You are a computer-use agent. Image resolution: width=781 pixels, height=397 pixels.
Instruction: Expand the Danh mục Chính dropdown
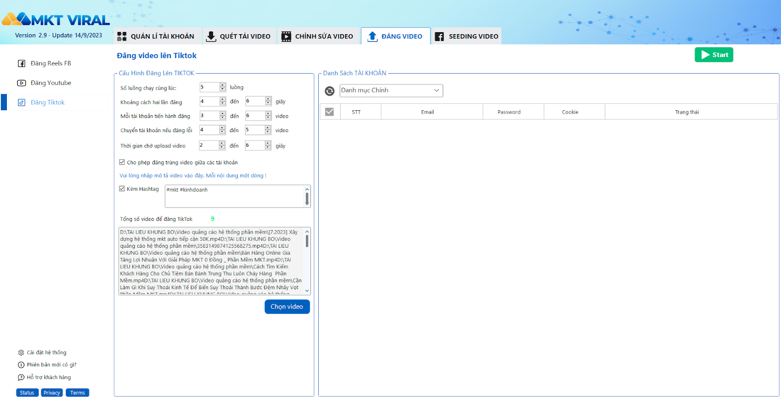[x=391, y=91]
